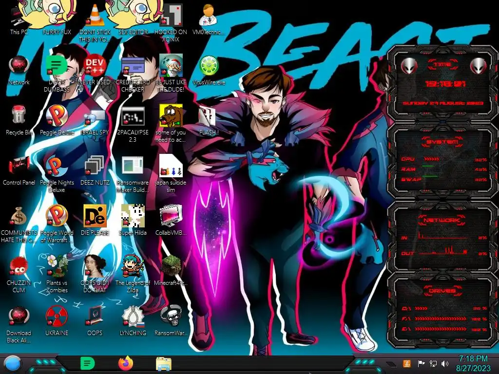Image resolution: width=499 pixels, height=374 pixels.
Task: Open the Recycle Bin
Action: click(19, 120)
